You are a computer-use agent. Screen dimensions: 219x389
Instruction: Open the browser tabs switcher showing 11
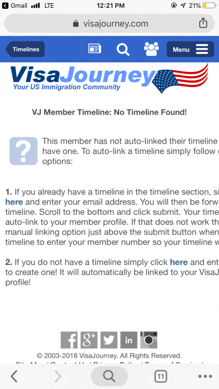[x=160, y=377]
